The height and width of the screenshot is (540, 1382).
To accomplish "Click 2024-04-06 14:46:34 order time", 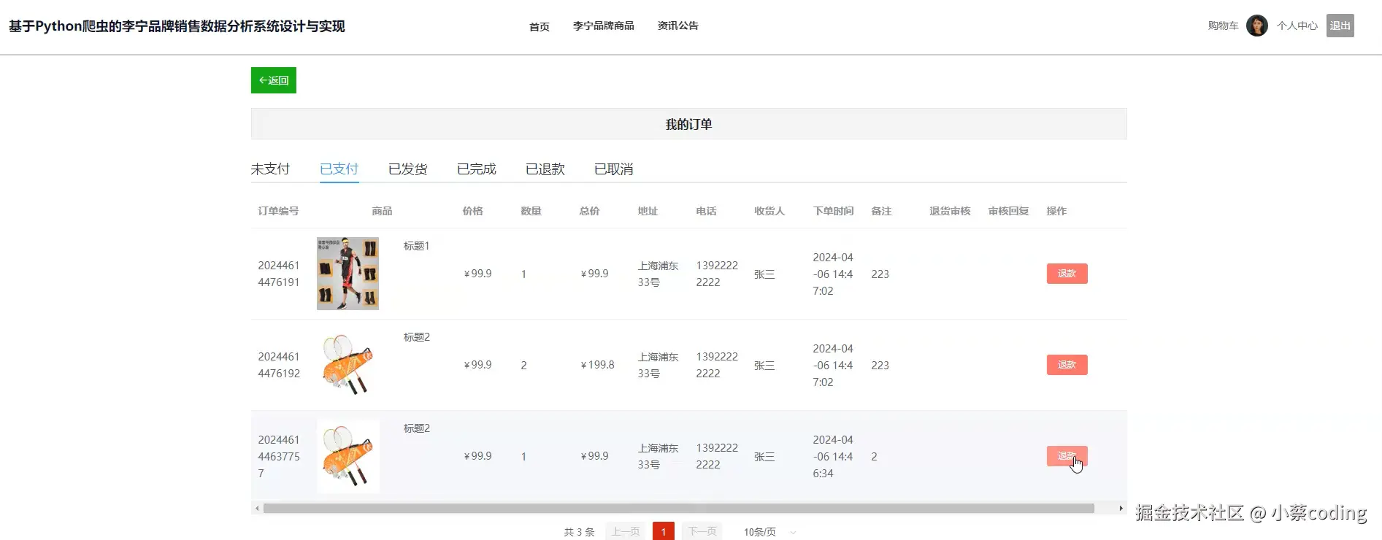I will [x=832, y=456].
